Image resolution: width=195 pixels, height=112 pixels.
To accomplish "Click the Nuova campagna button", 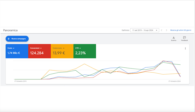I will tap(17, 39).
